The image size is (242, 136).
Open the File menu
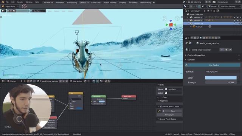coord(7,2)
